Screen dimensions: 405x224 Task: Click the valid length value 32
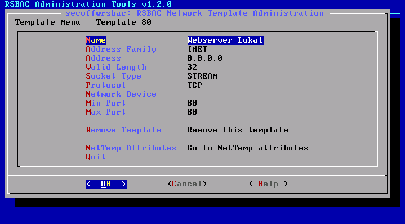(x=192, y=67)
